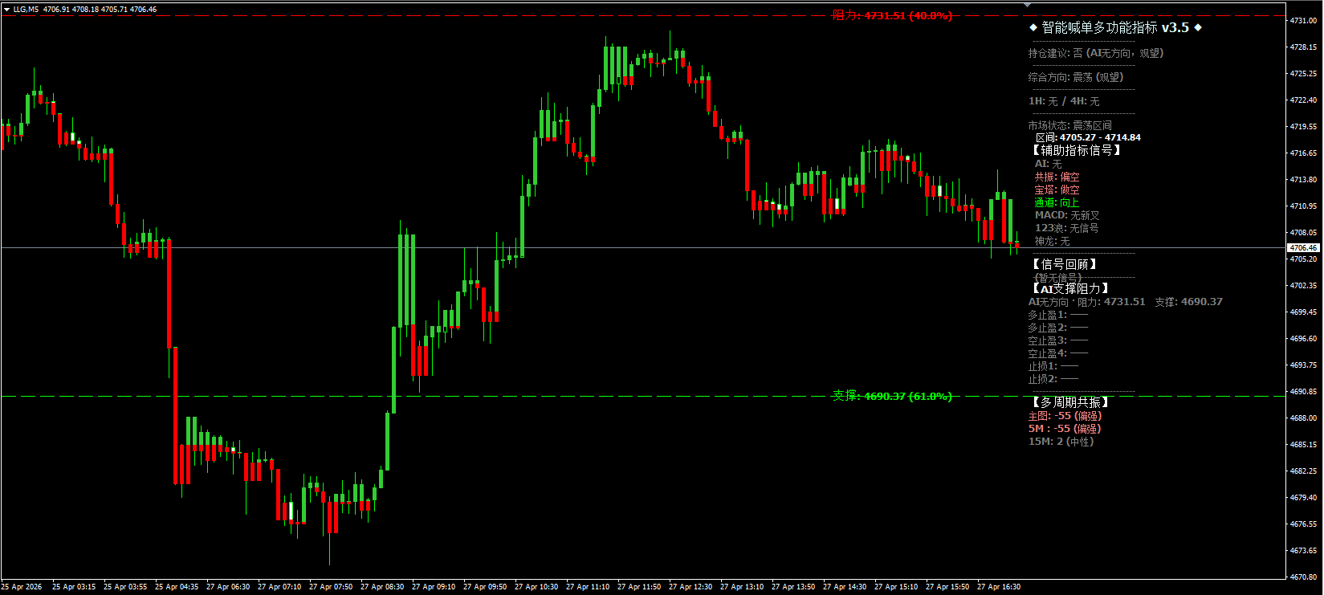This screenshot has width=1324, height=595.
Task: Click the 信号回顾 section header
Action: 1065,264
